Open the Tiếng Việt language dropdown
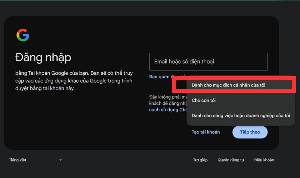The height and width of the screenshot is (178, 300). point(35,160)
